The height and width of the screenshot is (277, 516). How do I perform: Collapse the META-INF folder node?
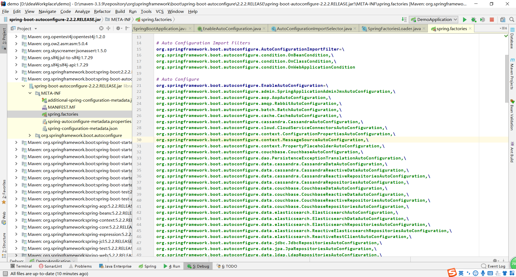[x=30, y=93]
